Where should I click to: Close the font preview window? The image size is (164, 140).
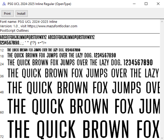click(x=158, y=4)
